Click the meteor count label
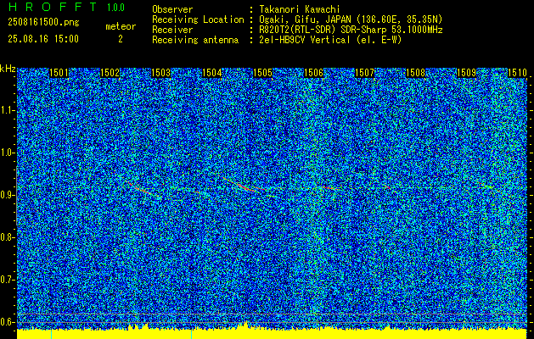Screen dimensions: 534x339 coord(121,26)
